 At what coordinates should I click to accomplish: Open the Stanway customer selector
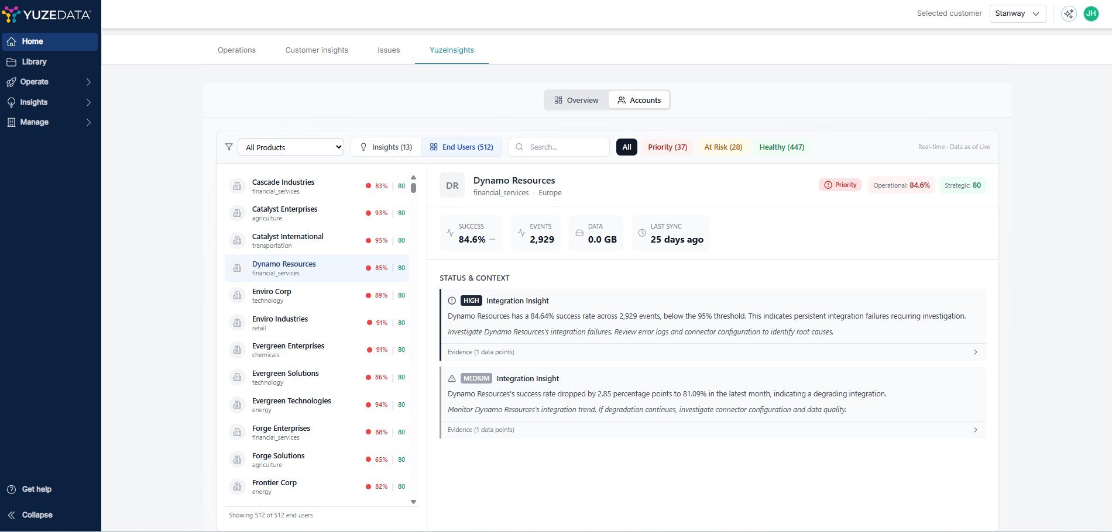1017,13
